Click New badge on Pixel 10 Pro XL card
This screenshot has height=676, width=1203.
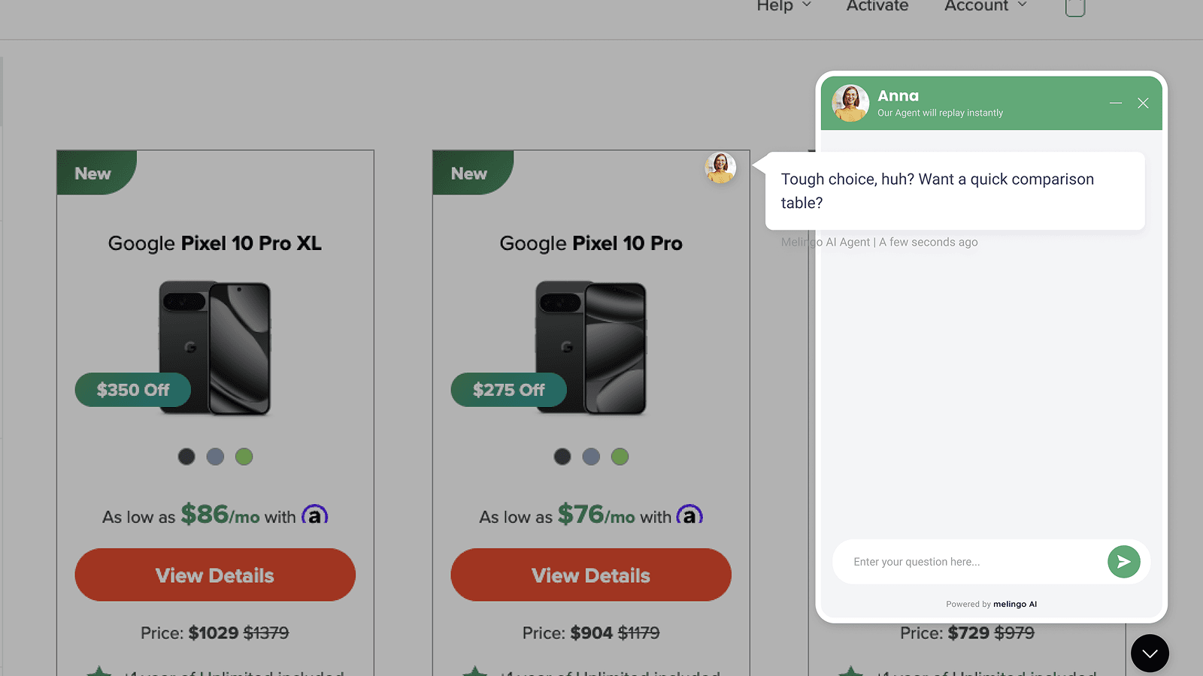tap(96, 173)
